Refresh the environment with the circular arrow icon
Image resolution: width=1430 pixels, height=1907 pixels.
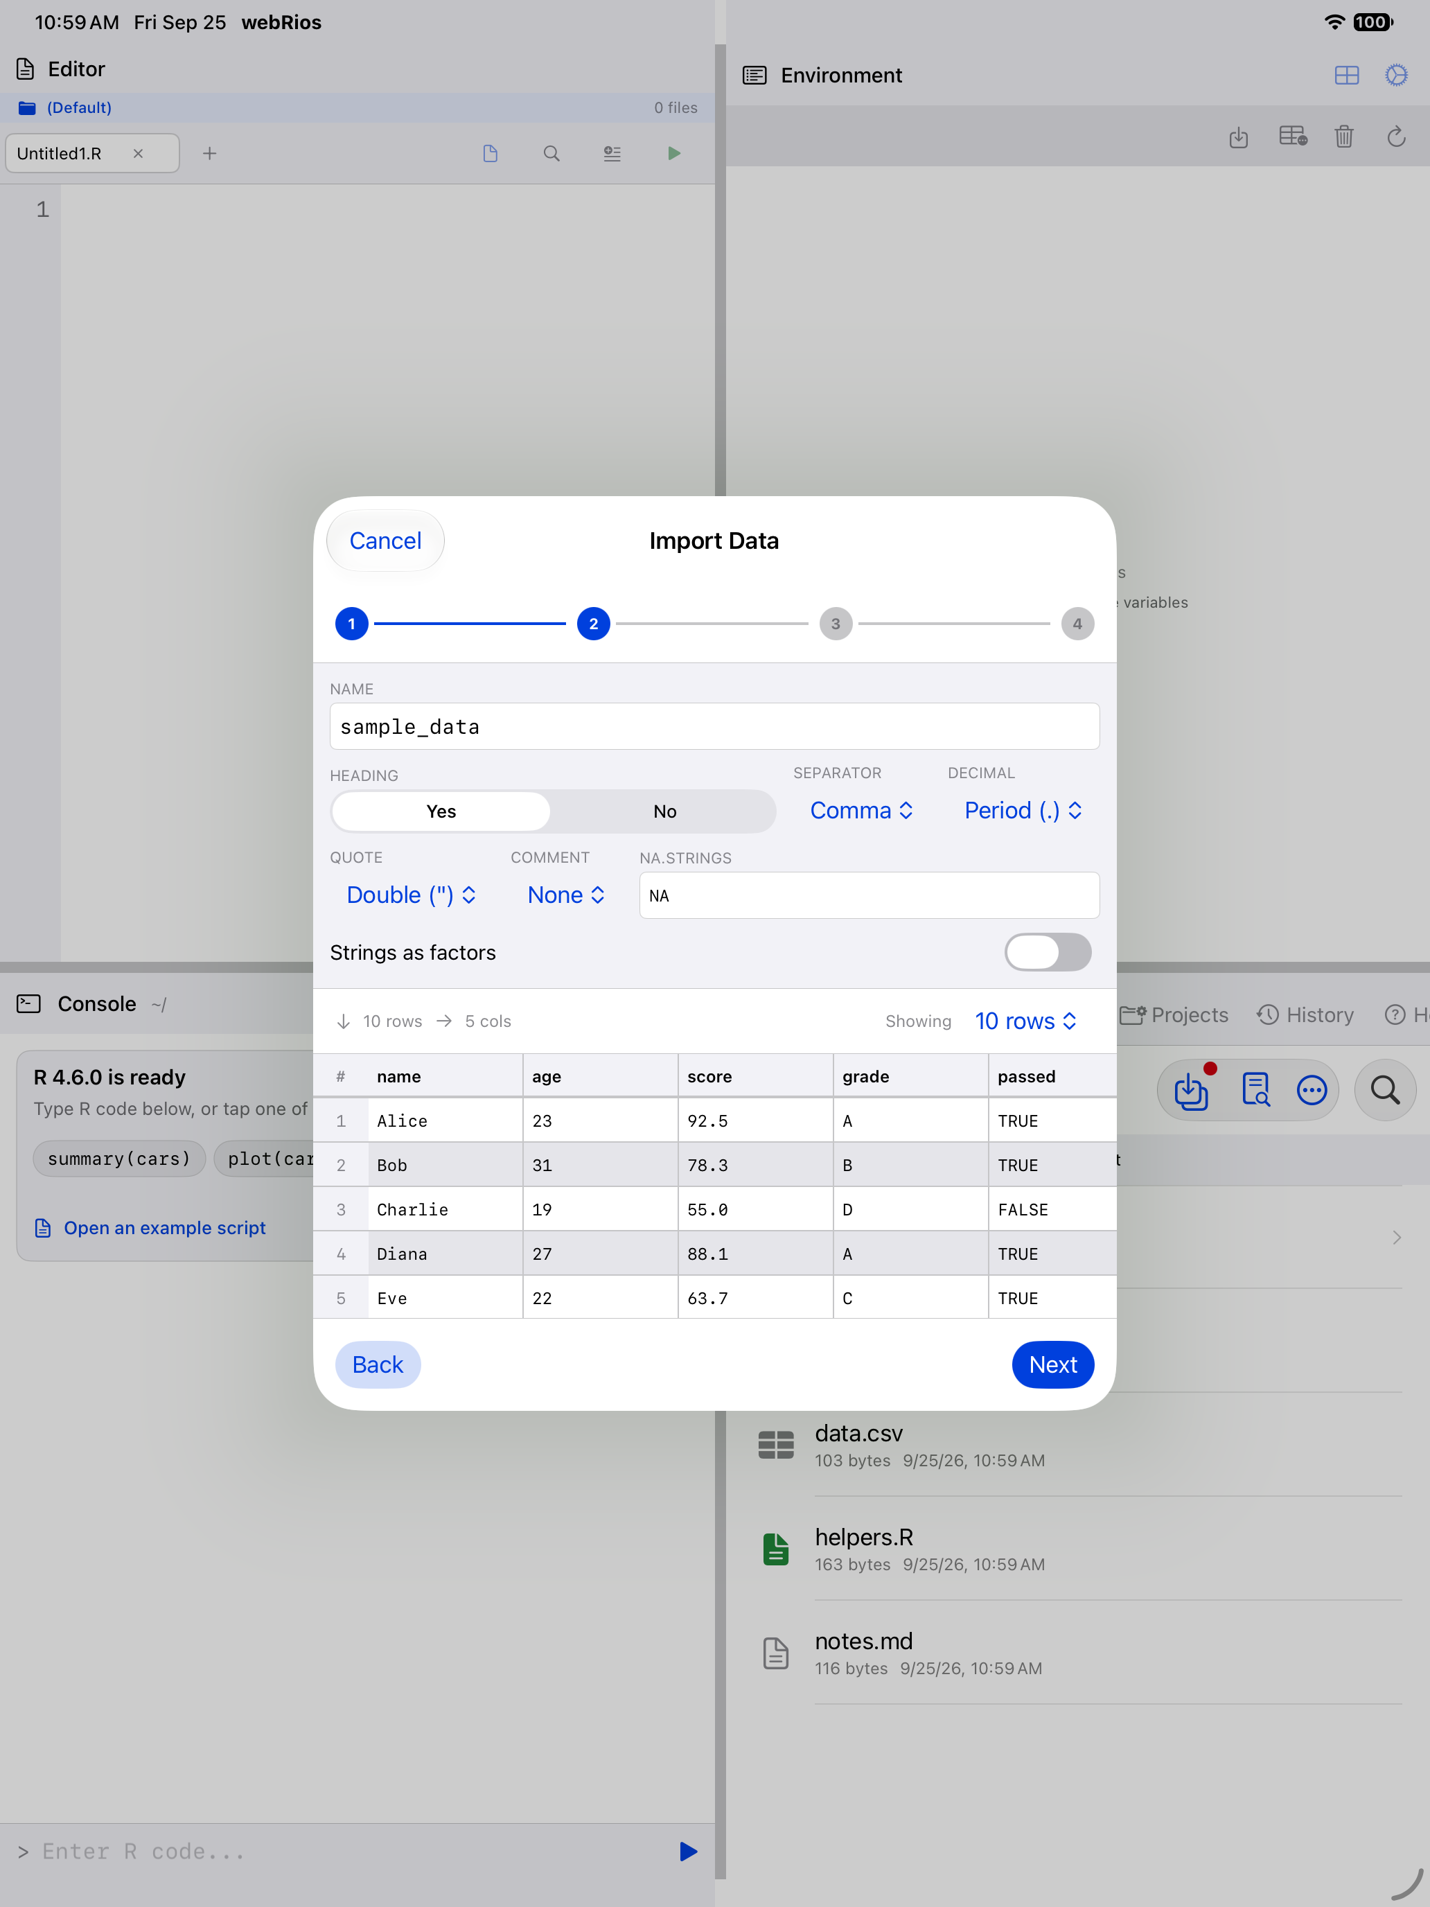pos(1396,137)
